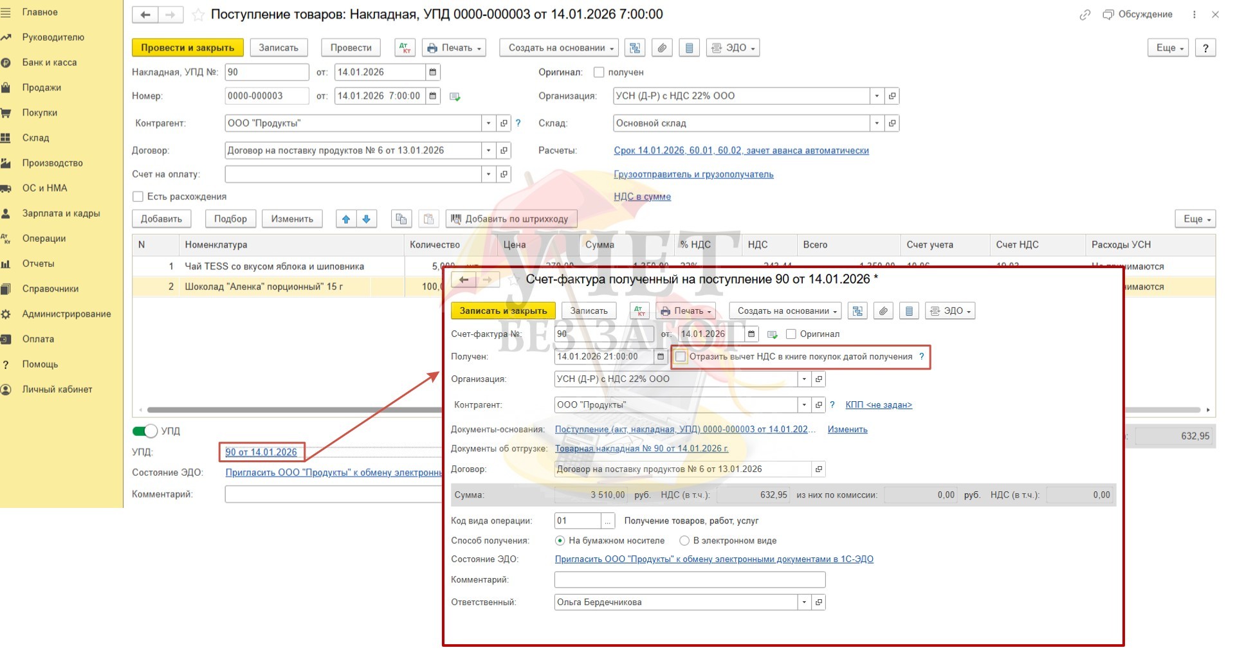Open the НДС в сумме link
This screenshot has height=650, width=1235.
pos(642,197)
